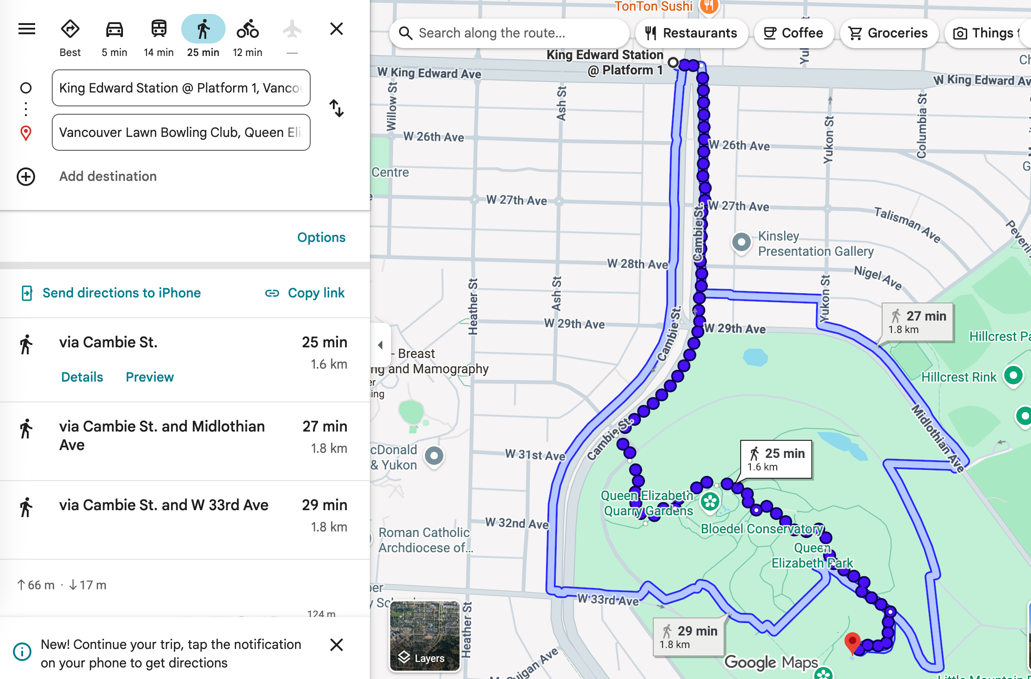Filter by Coffee along route

click(x=793, y=33)
